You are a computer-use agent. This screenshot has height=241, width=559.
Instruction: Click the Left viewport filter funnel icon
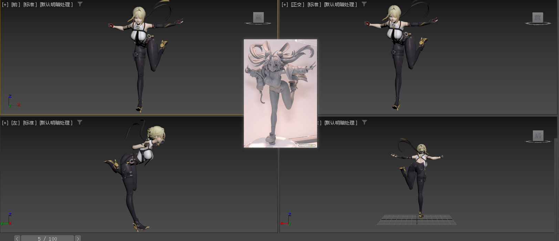[x=80, y=122]
